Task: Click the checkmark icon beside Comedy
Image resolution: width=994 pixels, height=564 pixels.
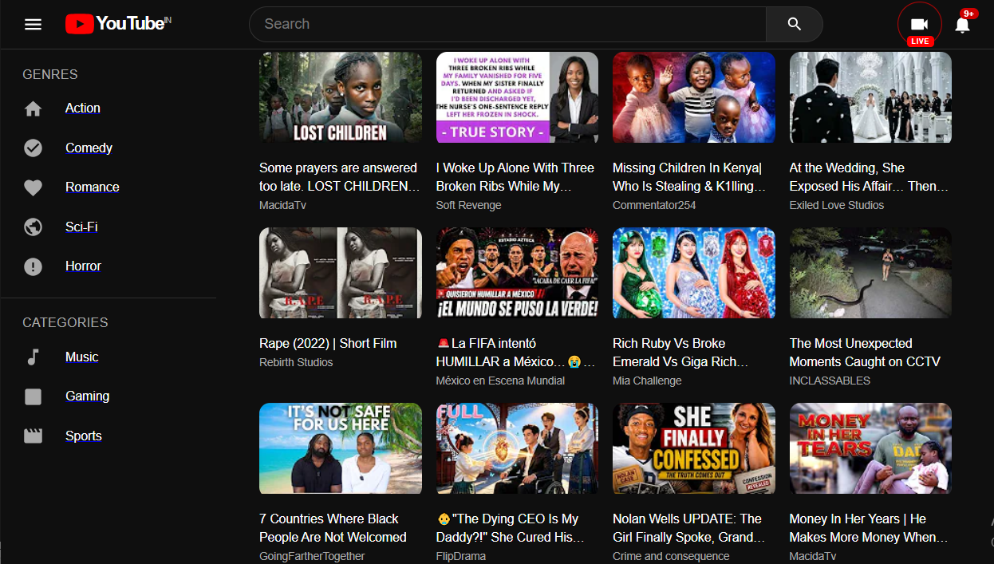Action: (x=33, y=148)
